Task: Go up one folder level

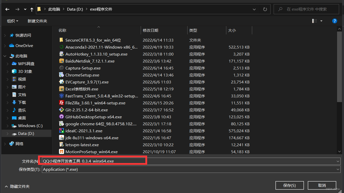Action: (x=32, y=9)
